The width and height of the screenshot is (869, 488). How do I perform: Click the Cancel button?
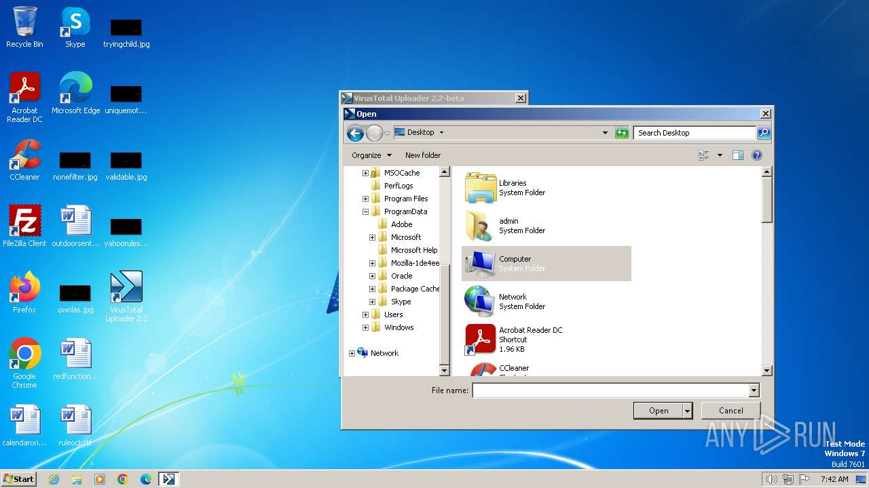click(x=731, y=411)
